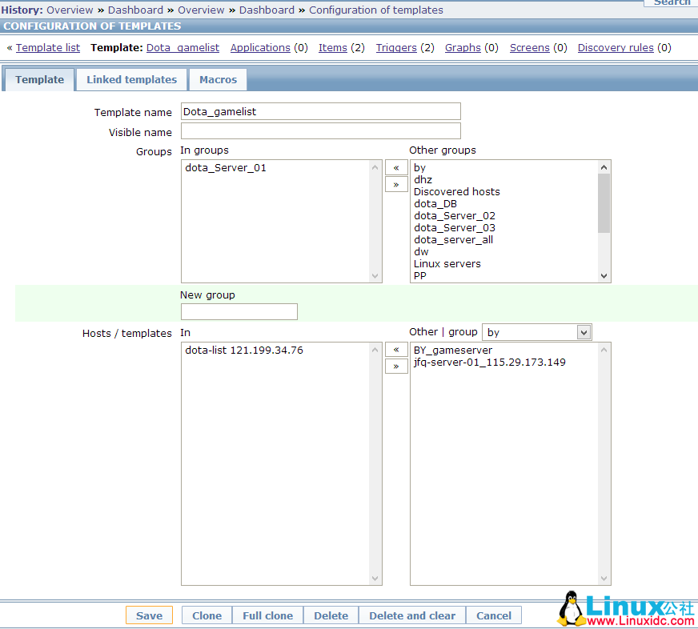This screenshot has width=698, height=629.
Task: Click inside the Template name field
Action: coord(320,112)
